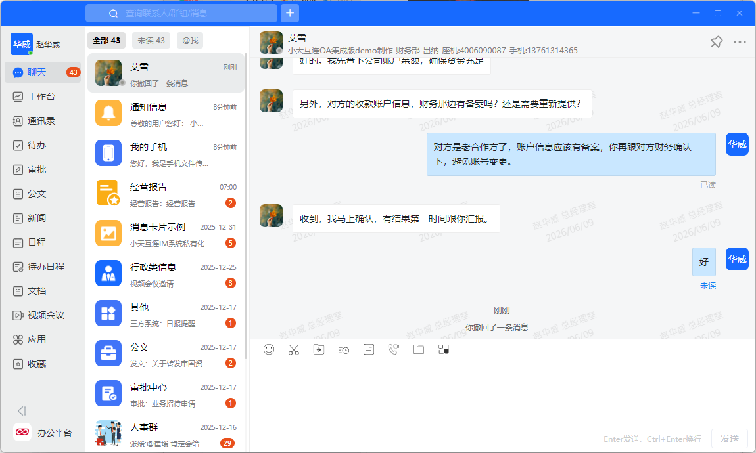Click the 赵华威 username at top left
Image resolution: width=756 pixels, height=453 pixels.
[x=48, y=44]
